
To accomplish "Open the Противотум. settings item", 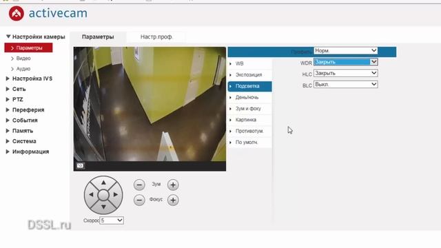I will pos(249,131).
